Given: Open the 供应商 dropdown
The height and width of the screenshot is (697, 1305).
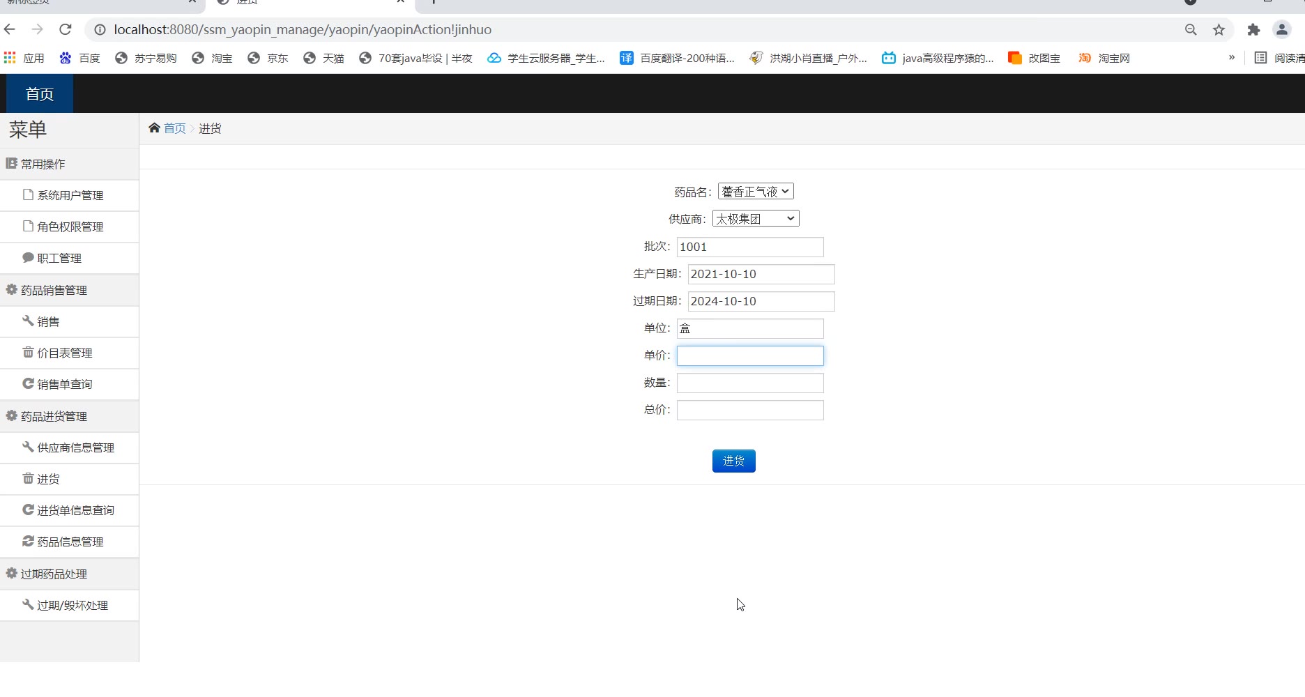Looking at the screenshot, I should tap(756, 219).
